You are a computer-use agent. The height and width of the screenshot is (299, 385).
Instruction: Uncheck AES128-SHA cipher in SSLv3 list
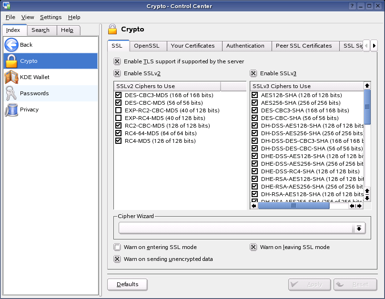click(254, 95)
